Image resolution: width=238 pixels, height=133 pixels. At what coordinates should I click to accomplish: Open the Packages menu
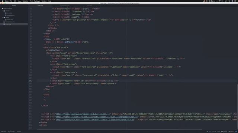click(x=37, y=1)
